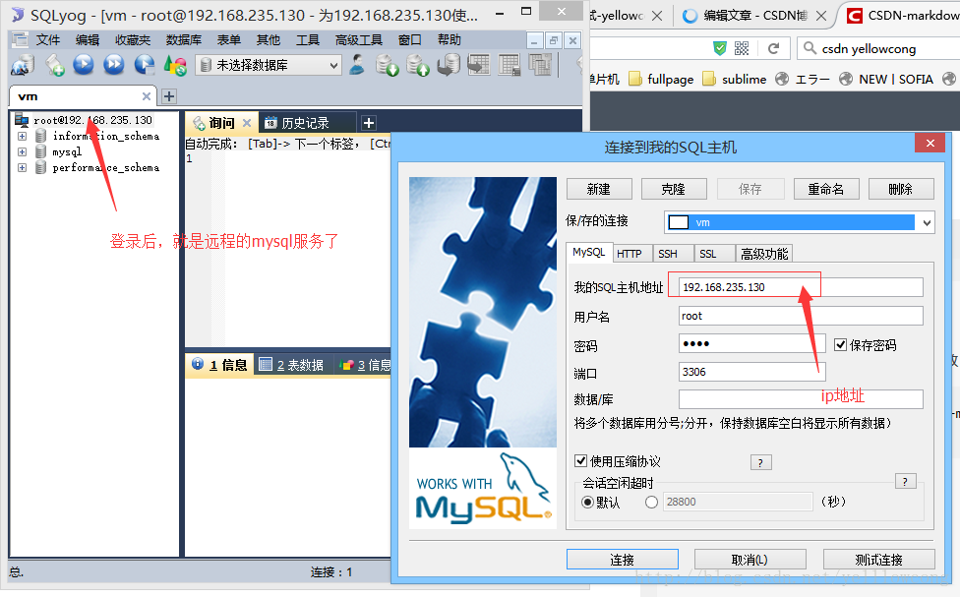Click the help button for 会话空闲超时
960x597 pixels.
905,481
